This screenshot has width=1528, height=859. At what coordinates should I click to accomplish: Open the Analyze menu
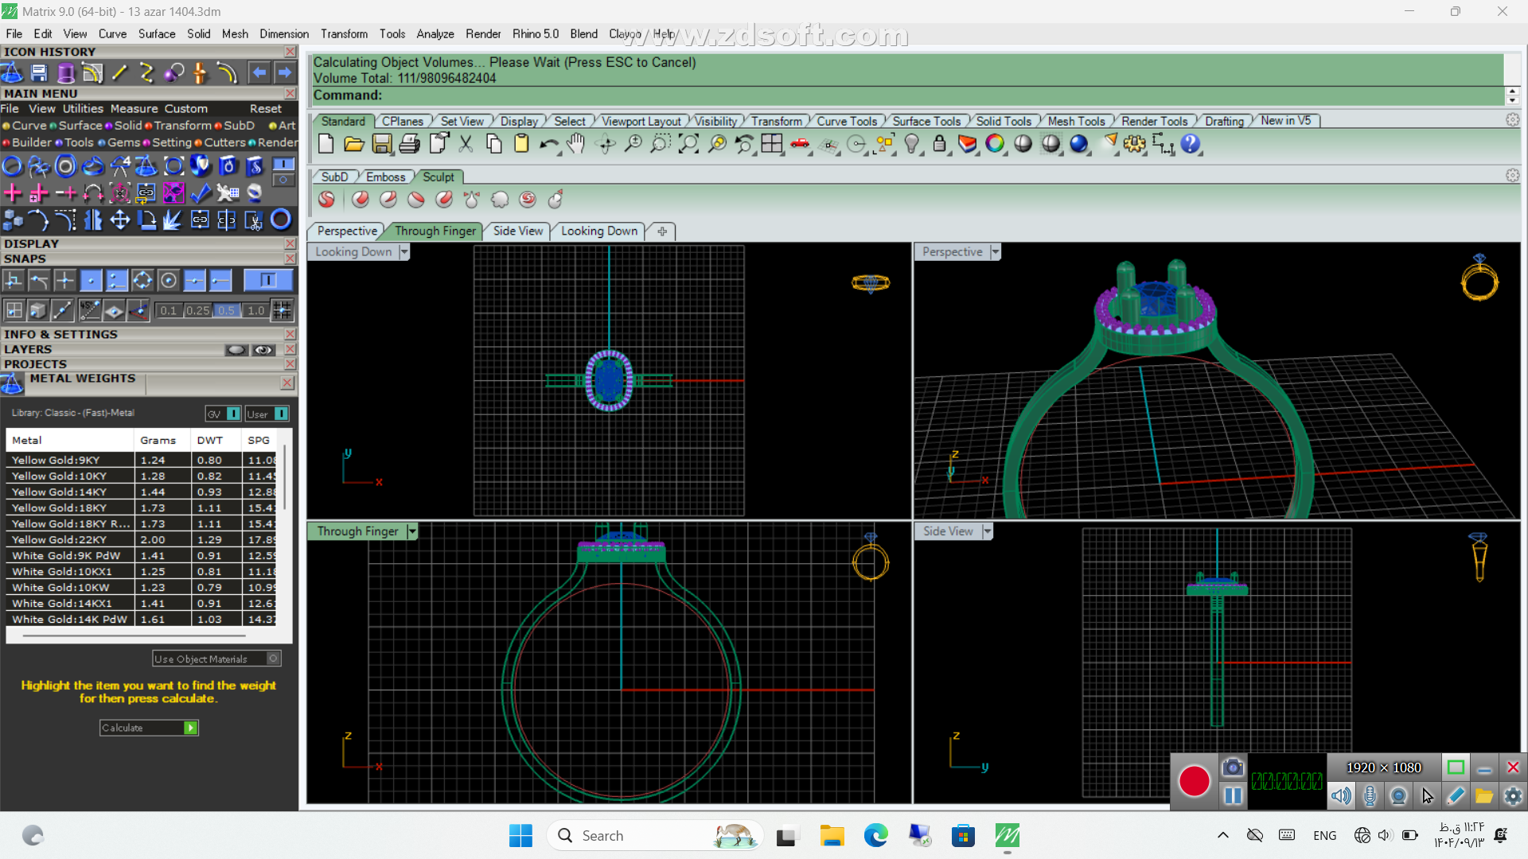coord(435,34)
